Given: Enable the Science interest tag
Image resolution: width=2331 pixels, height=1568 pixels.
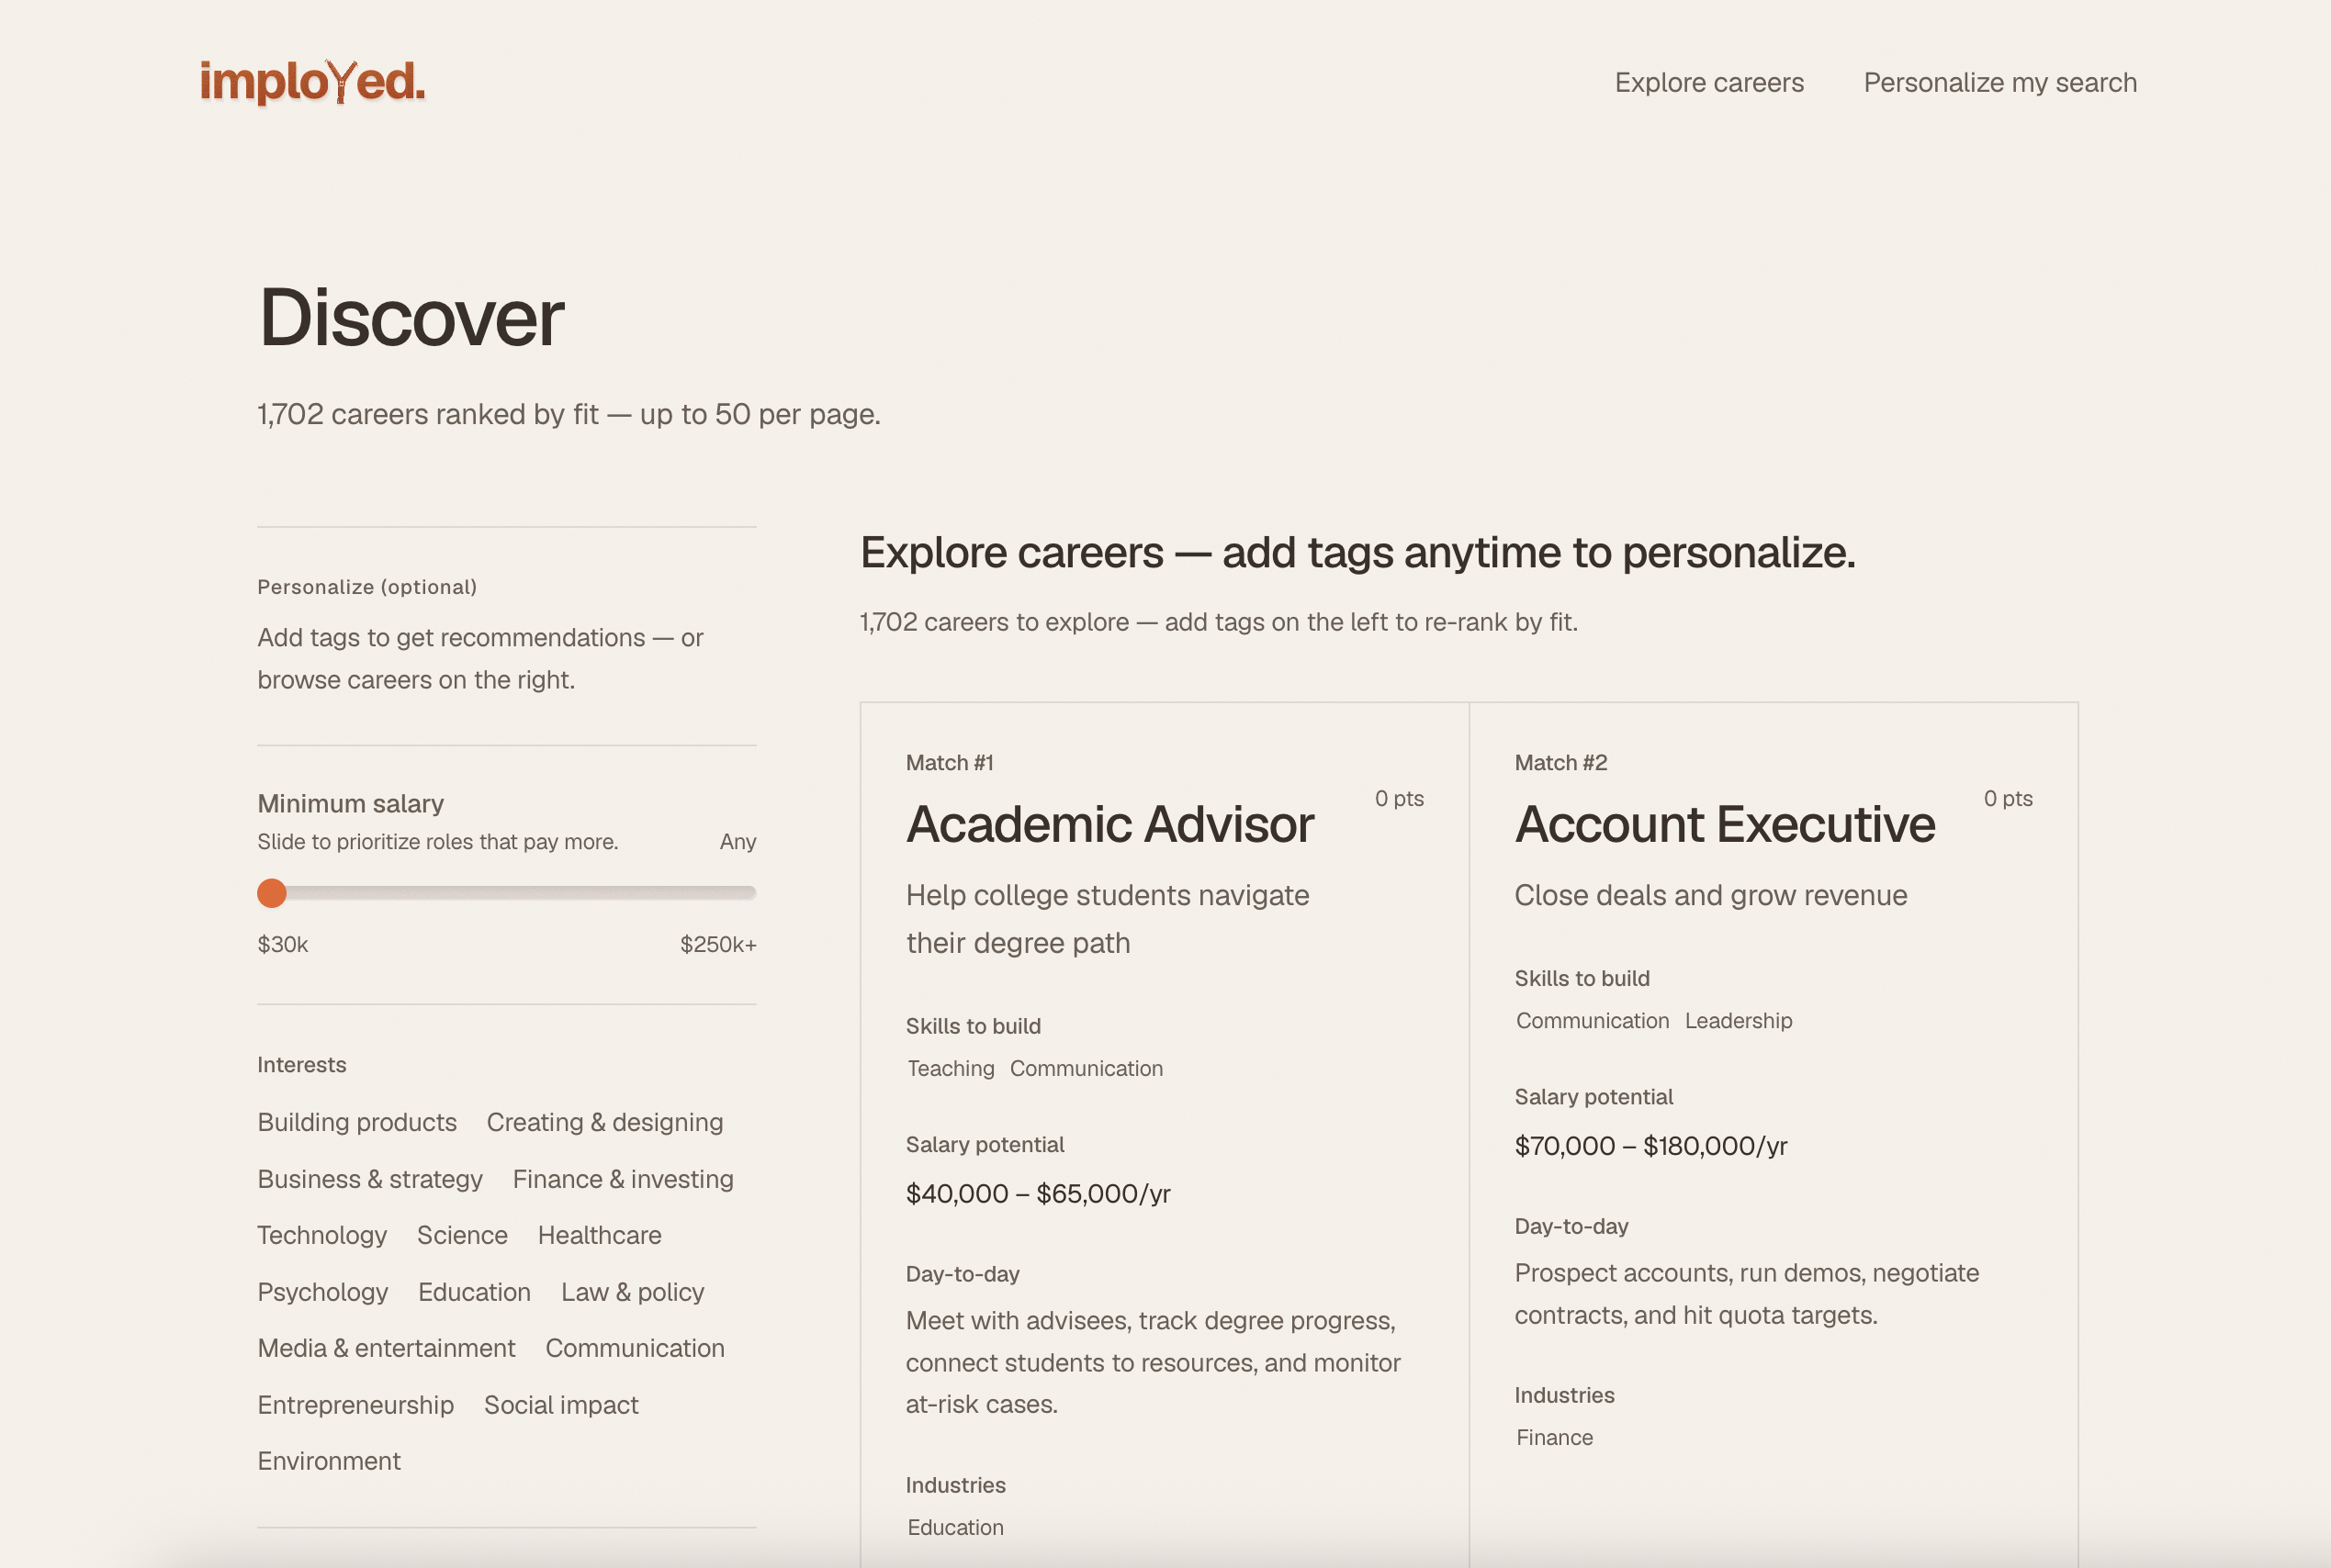Looking at the screenshot, I should click(x=462, y=1235).
